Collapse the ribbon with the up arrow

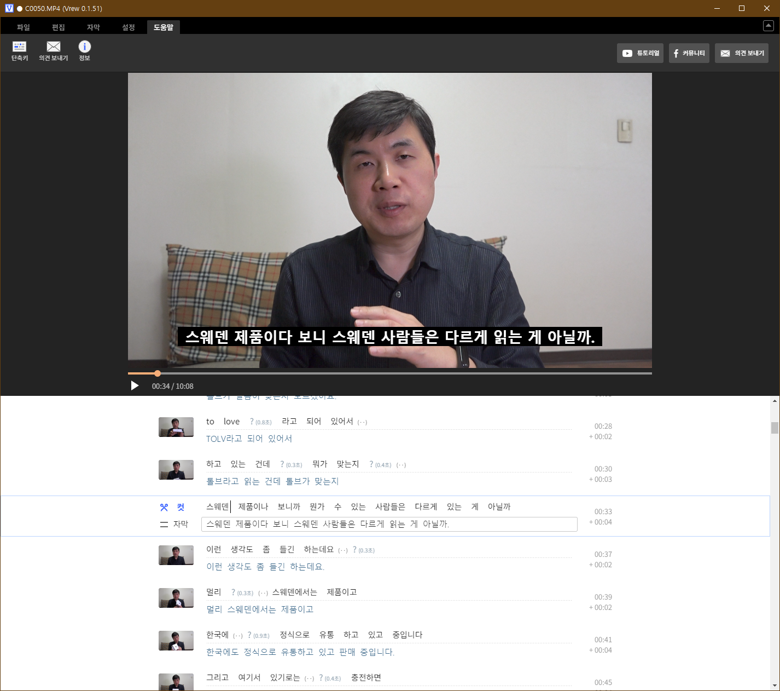point(768,26)
